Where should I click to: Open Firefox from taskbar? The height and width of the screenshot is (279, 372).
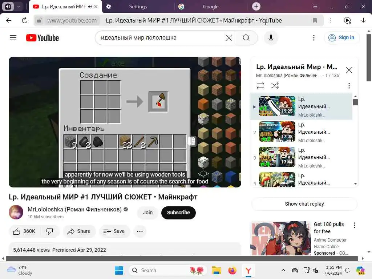tap(232, 270)
